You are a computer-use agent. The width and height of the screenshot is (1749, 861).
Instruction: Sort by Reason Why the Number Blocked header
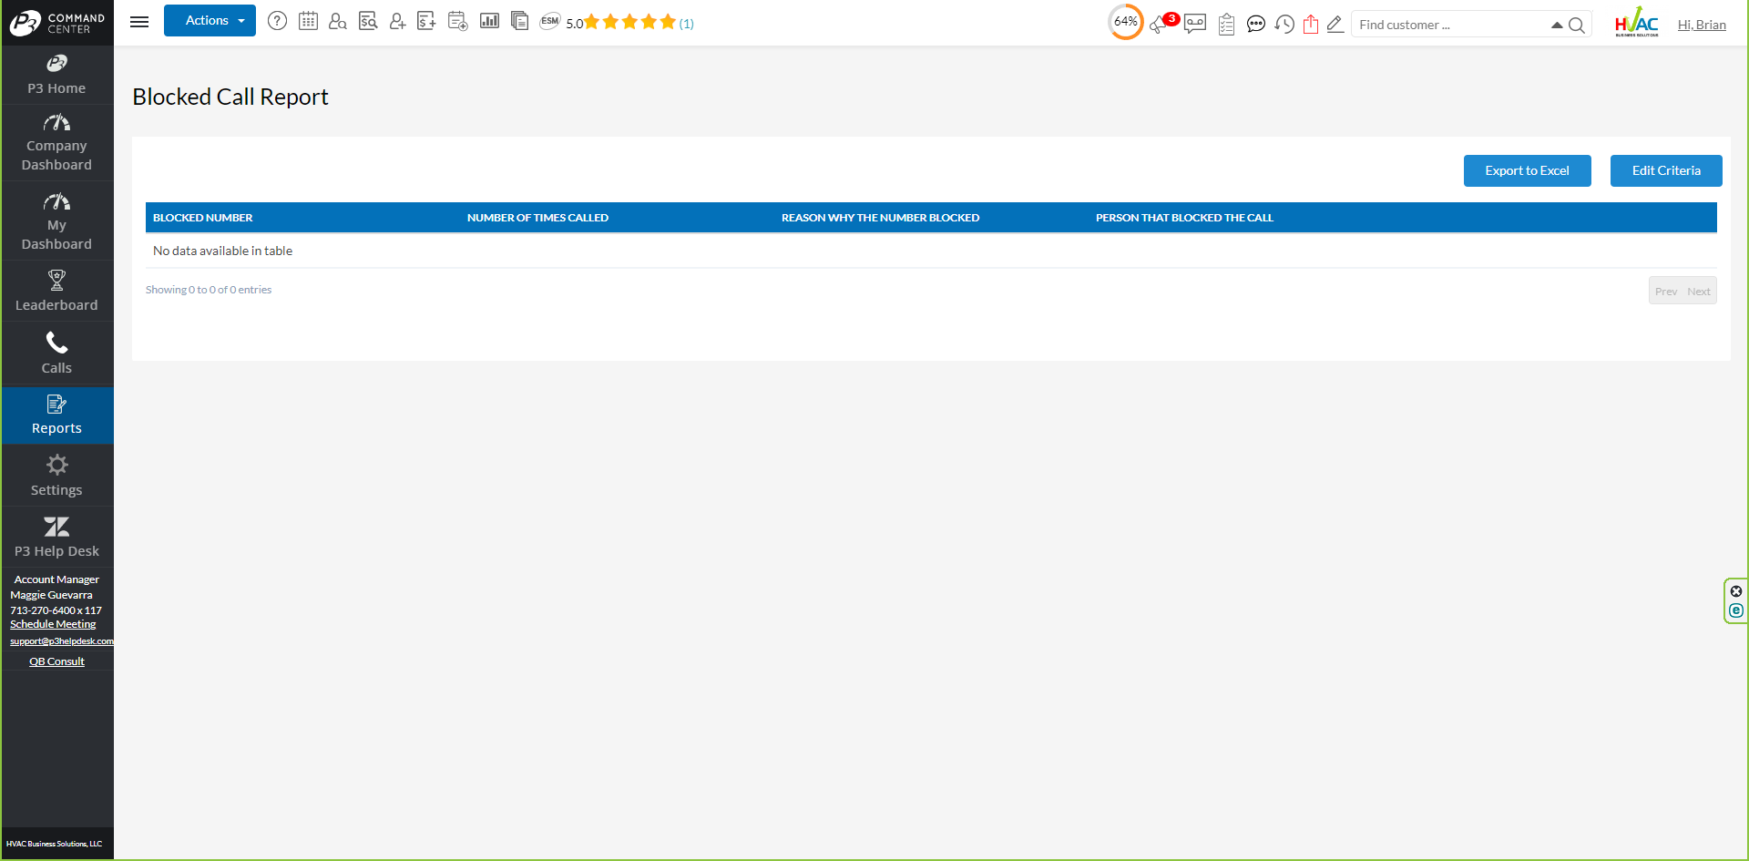931,218
